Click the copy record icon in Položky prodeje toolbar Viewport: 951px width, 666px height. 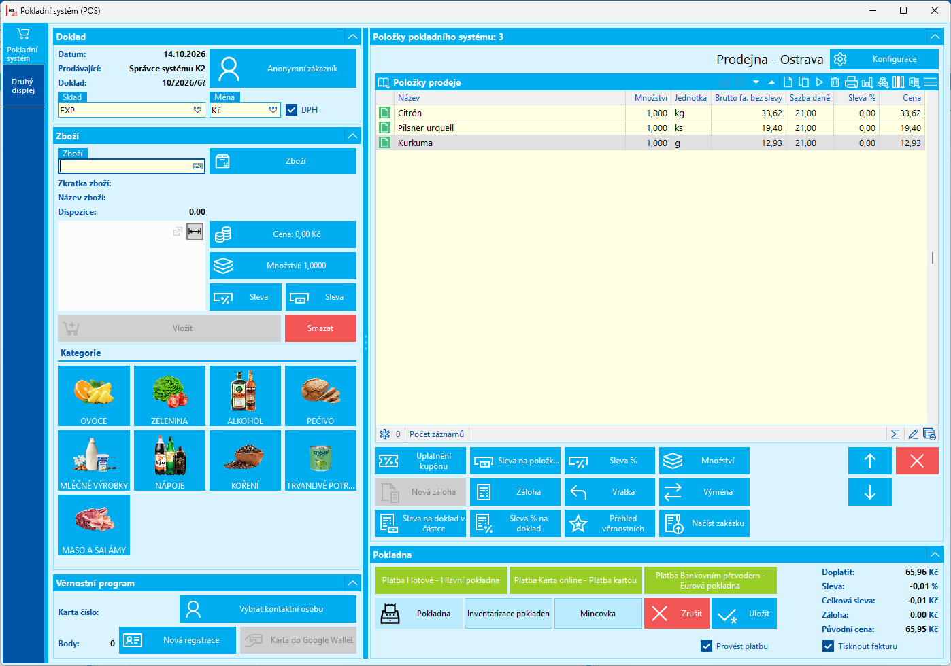click(803, 82)
